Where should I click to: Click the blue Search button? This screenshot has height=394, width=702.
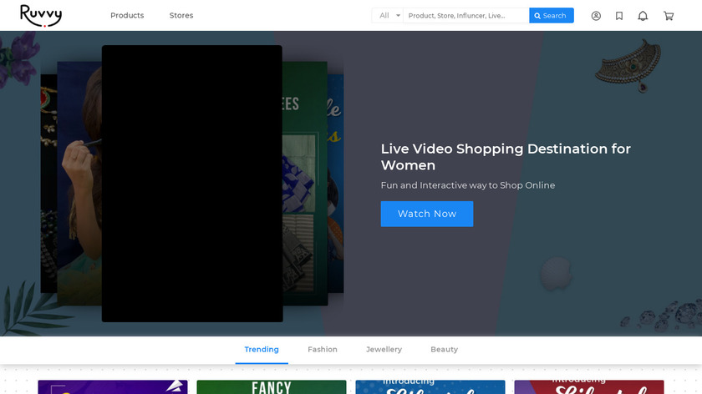551,16
